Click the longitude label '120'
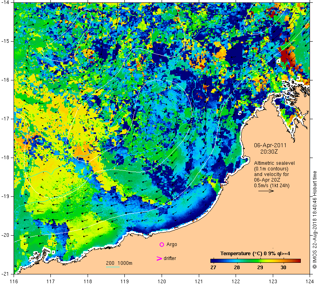Viewport: 320px width, 284px height. pyautogui.click(x=162, y=281)
